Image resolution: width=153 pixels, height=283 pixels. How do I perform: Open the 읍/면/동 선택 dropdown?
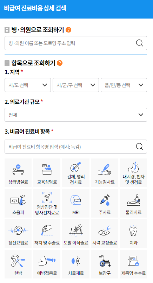(x=124, y=85)
